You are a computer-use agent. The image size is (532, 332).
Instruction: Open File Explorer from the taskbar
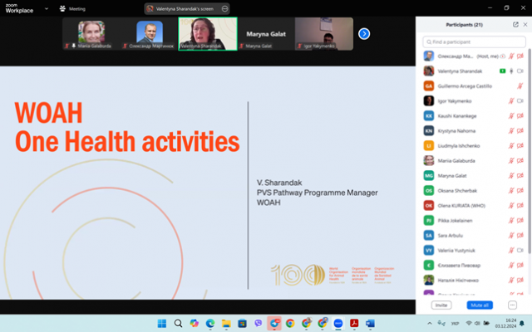226,324
